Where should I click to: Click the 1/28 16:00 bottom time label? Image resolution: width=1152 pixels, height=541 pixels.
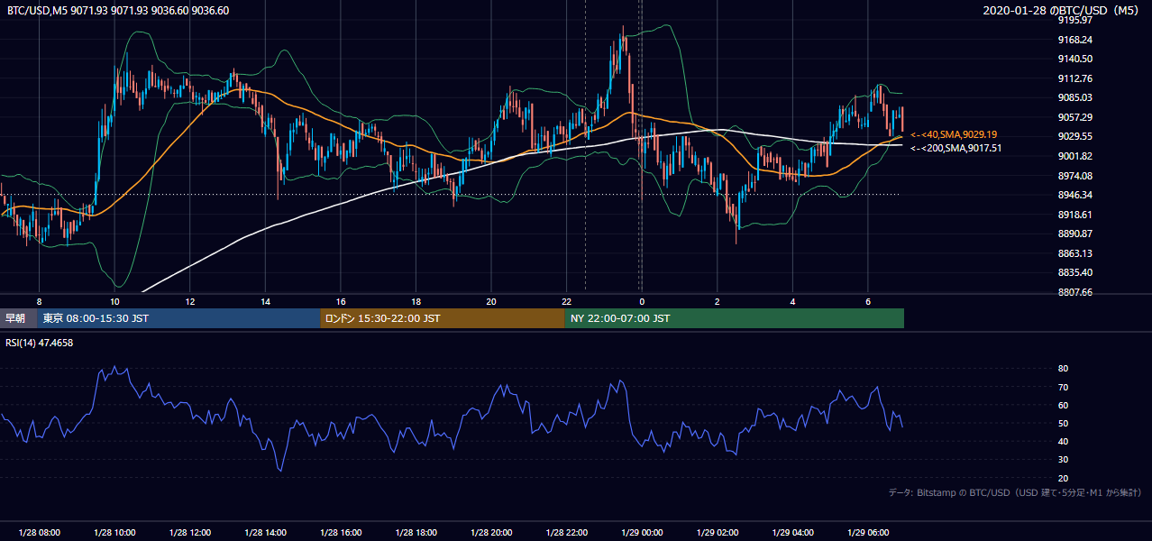pyautogui.click(x=340, y=533)
